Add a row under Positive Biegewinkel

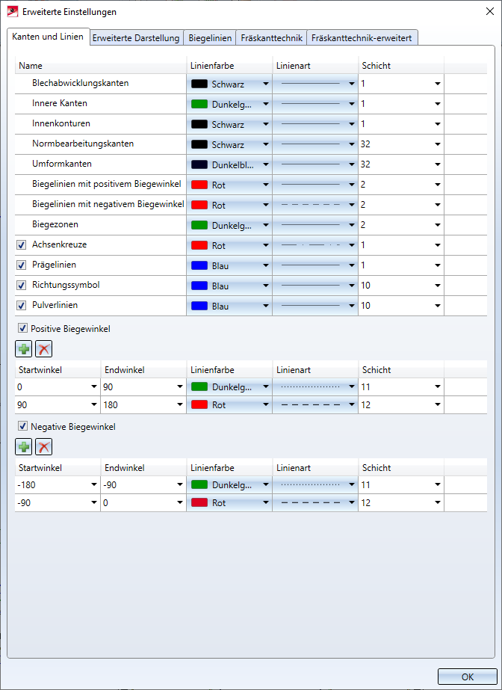click(x=24, y=349)
